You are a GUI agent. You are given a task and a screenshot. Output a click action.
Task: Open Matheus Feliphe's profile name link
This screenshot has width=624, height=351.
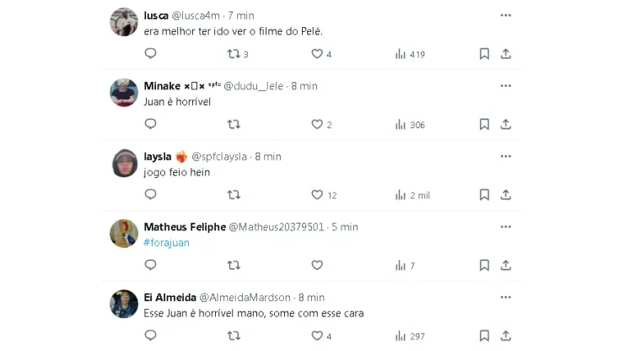point(185,227)
